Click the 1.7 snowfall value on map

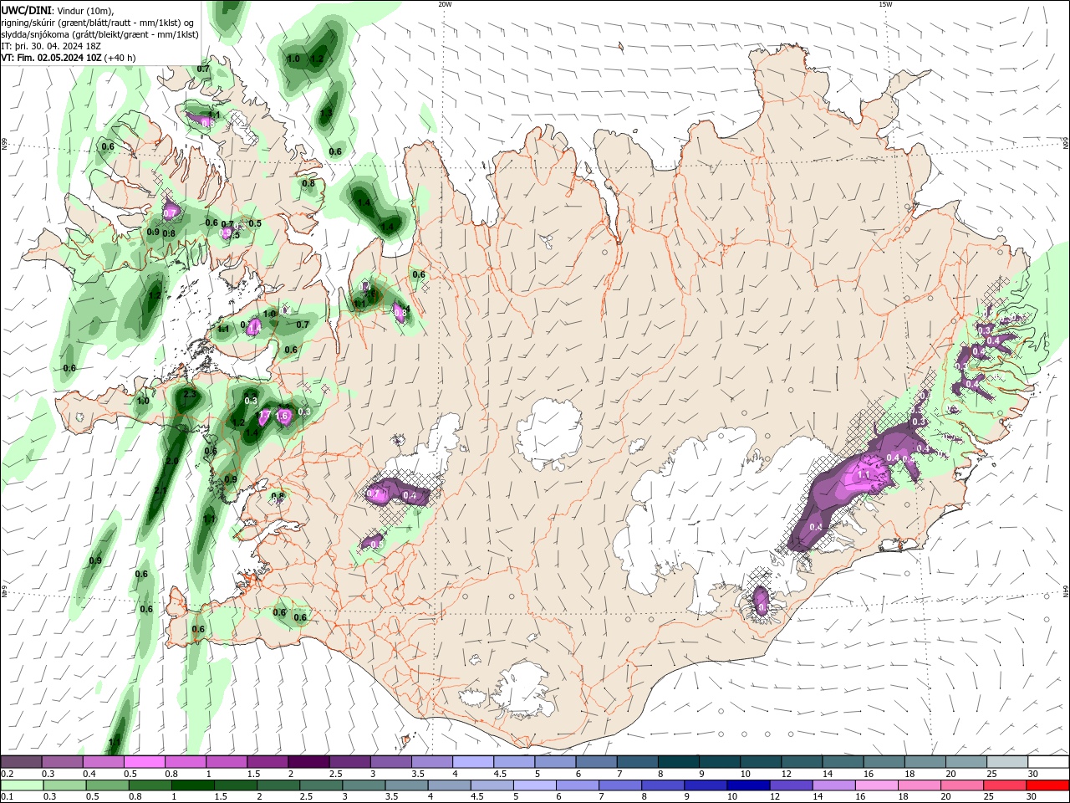[265, 415]
